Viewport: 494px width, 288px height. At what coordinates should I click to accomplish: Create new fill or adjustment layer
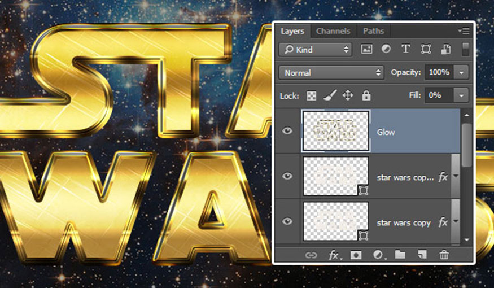[x=378, y=255]
